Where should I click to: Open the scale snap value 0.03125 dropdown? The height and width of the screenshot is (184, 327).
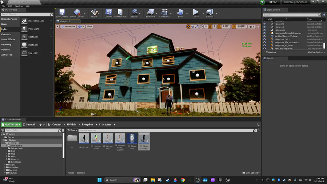tap(241, 27)
